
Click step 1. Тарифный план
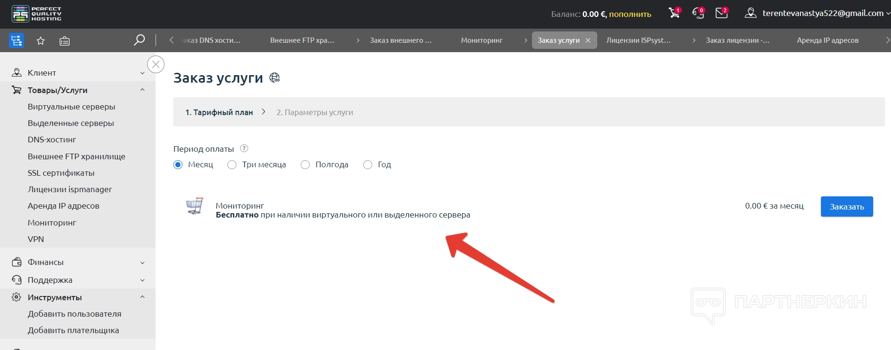click(219, 112)
